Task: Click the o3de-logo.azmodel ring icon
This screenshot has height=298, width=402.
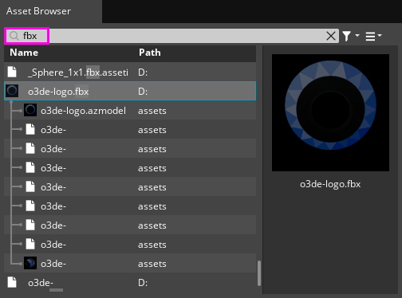Action: [30, 110]
